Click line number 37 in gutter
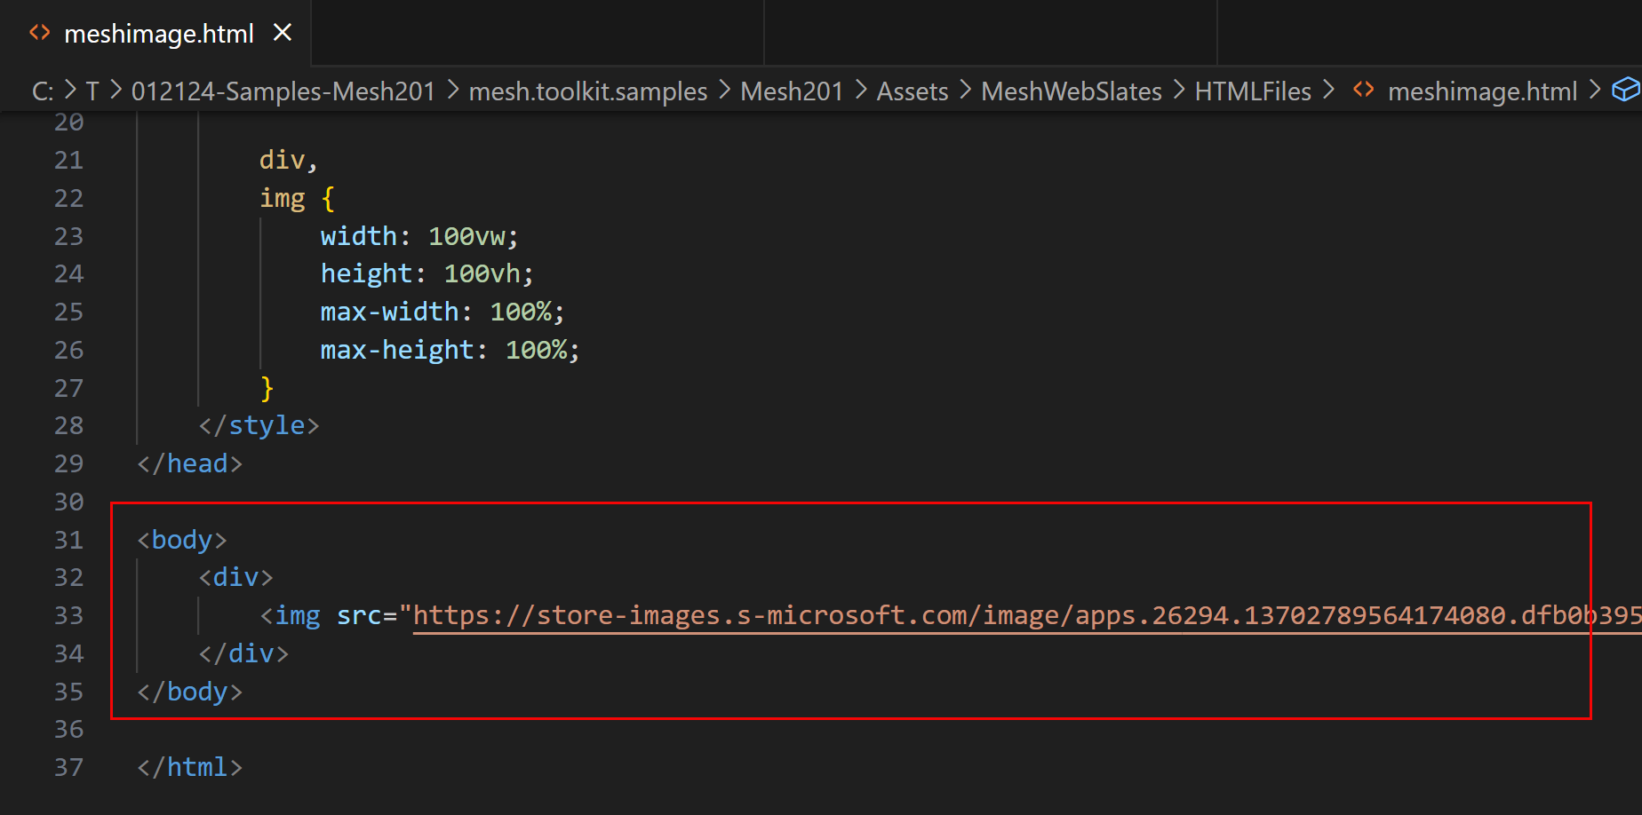 [x=68, y=767]
